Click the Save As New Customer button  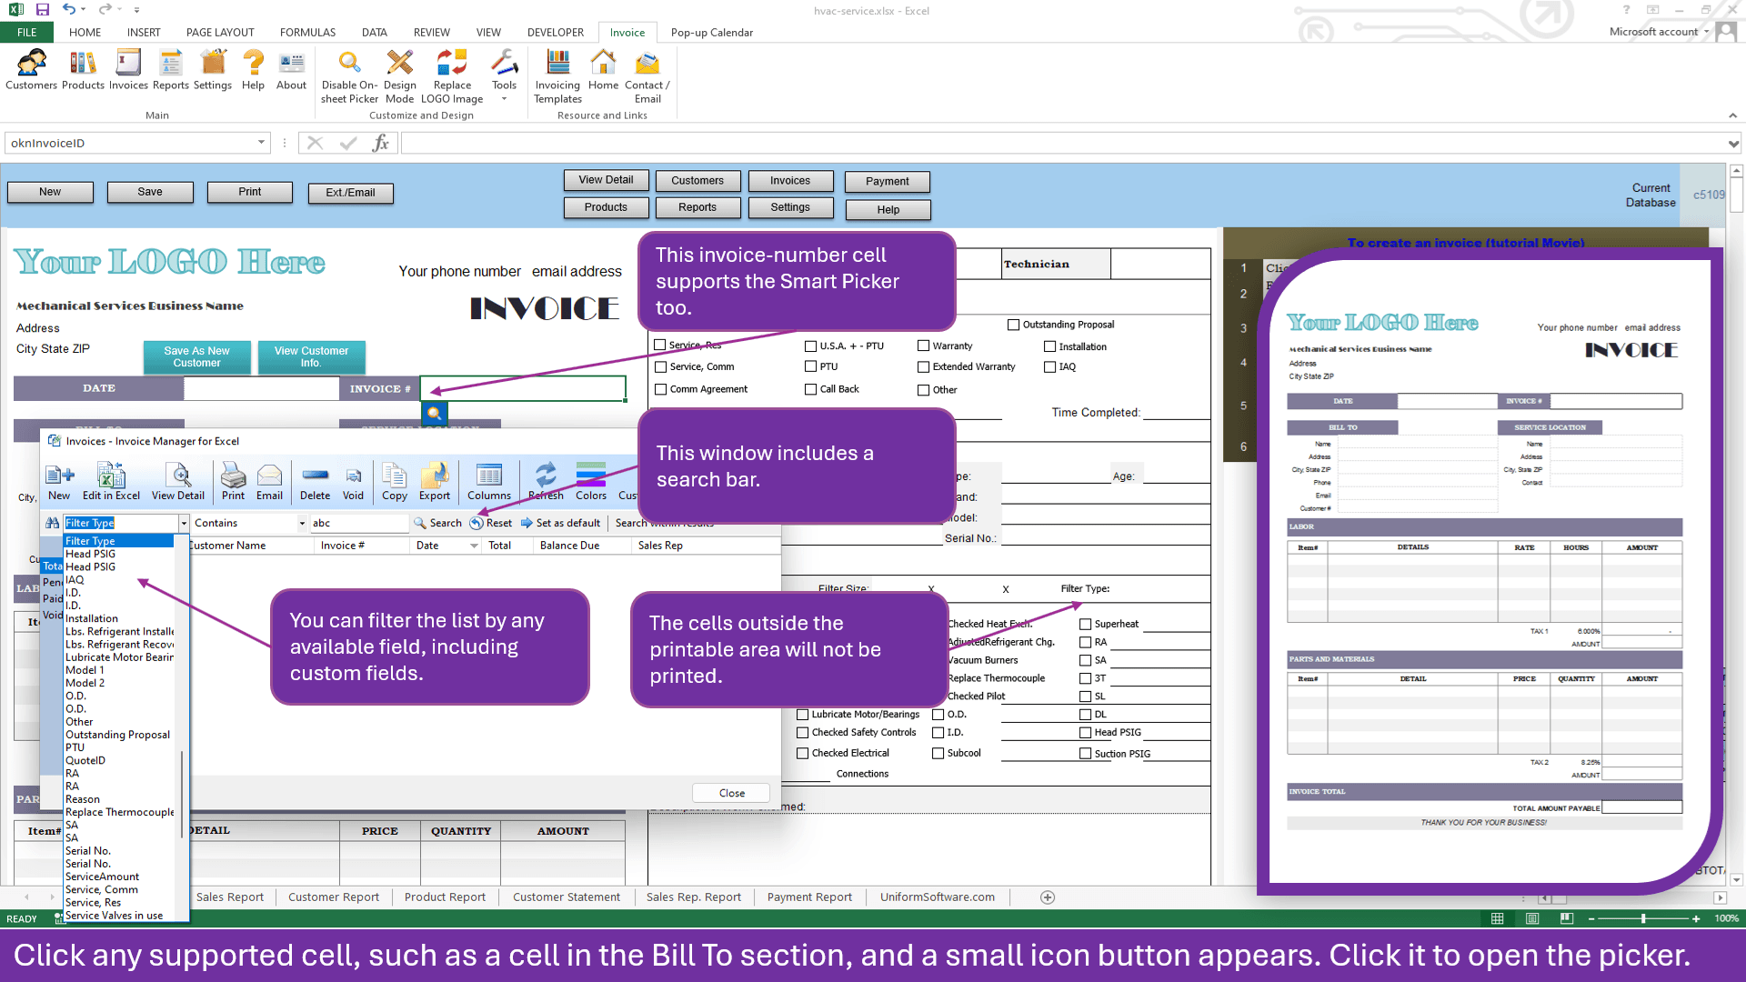(x=196, y=357)
